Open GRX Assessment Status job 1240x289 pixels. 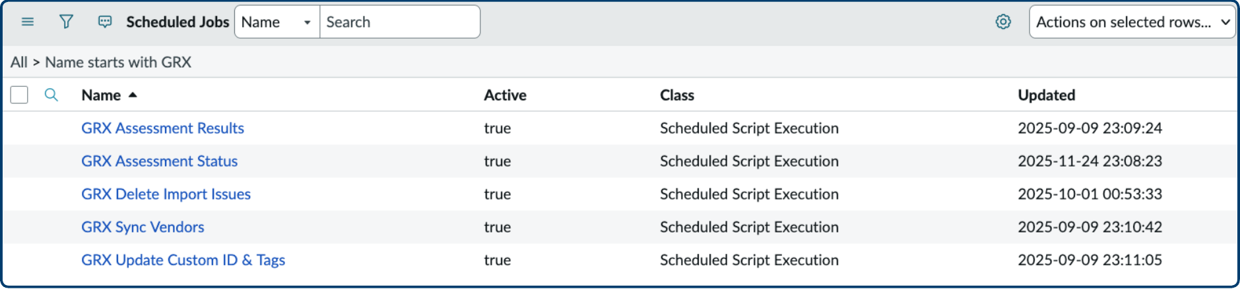pyautogui.click(x=159, y=161)
